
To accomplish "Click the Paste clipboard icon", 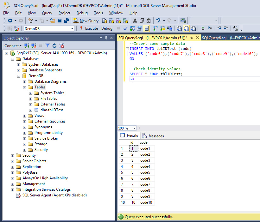I will point(149,21).
